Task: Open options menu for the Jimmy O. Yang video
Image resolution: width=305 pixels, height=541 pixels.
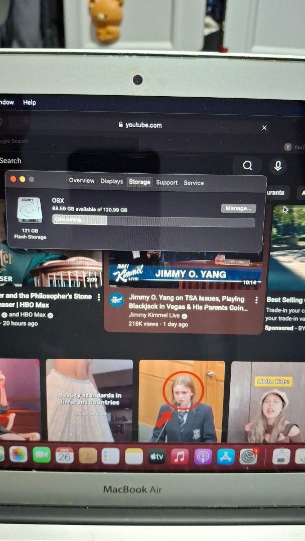Action: point(256,300)
